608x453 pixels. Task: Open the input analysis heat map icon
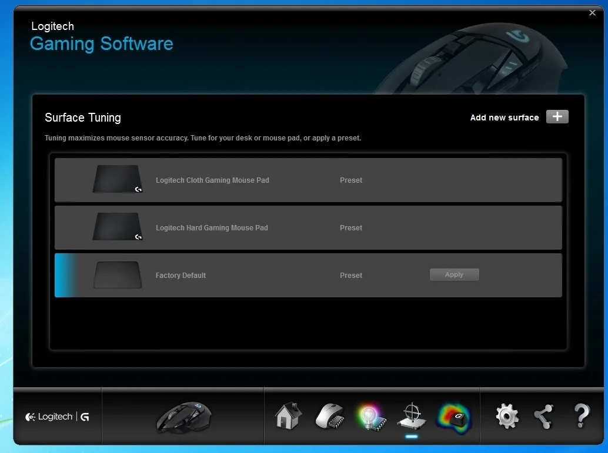coord(453,418)
